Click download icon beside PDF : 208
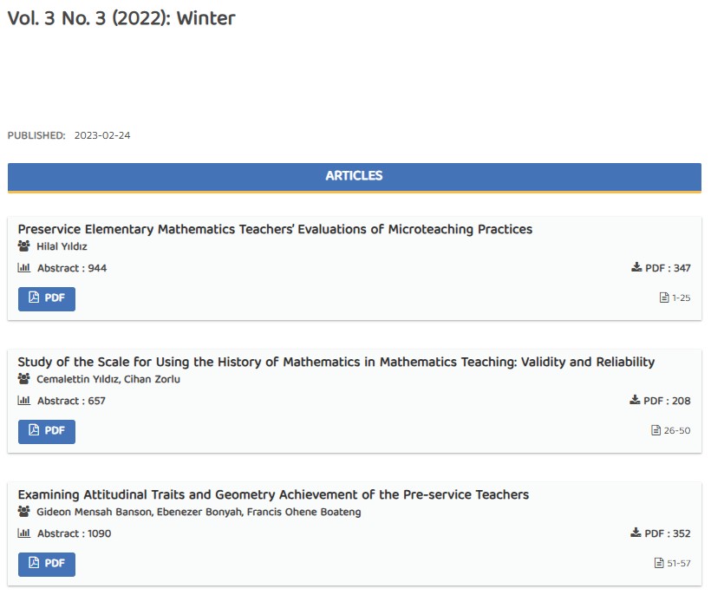Viewport: 711px width, 595px height. 635,401
